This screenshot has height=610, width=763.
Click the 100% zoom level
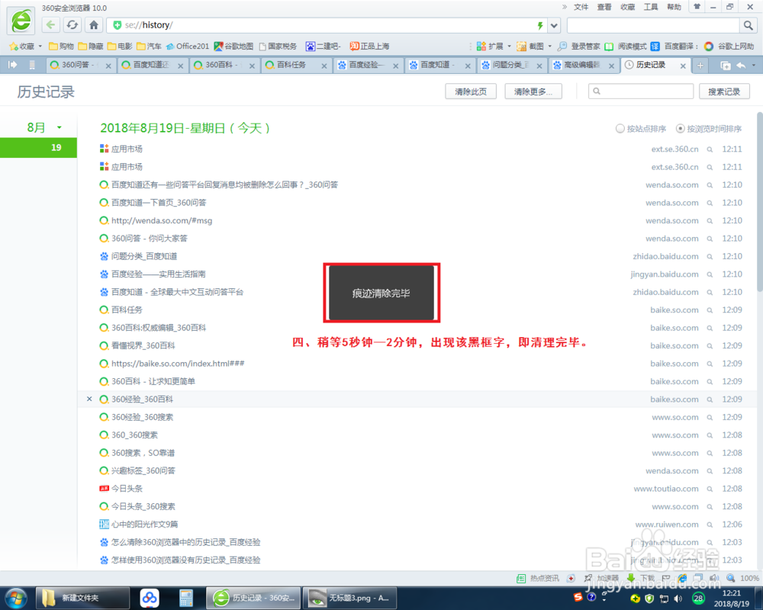click(749, 578)
